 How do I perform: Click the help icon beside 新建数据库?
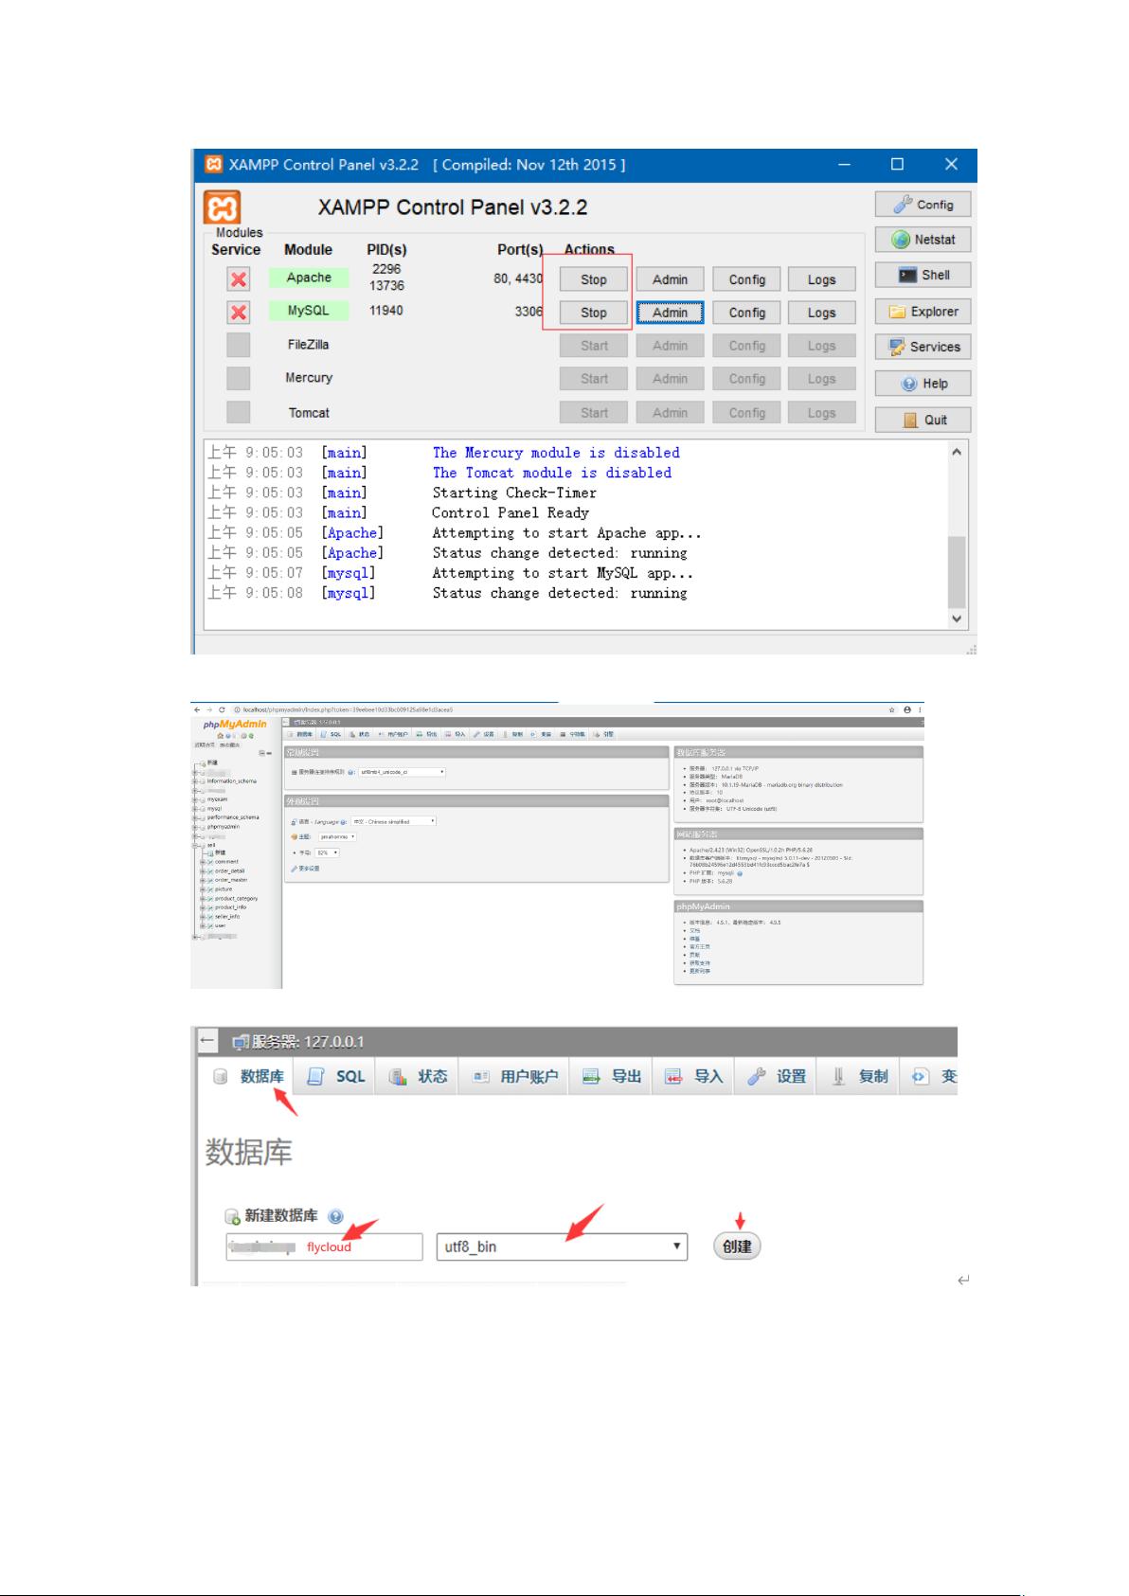pyautogui.click(x=335, y=1216)
